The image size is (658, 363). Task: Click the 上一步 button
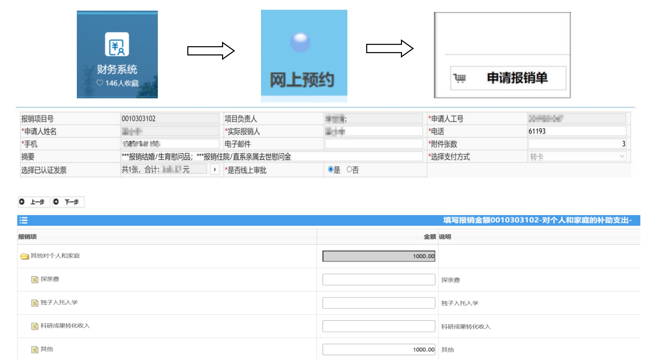(x=34, y=202)
